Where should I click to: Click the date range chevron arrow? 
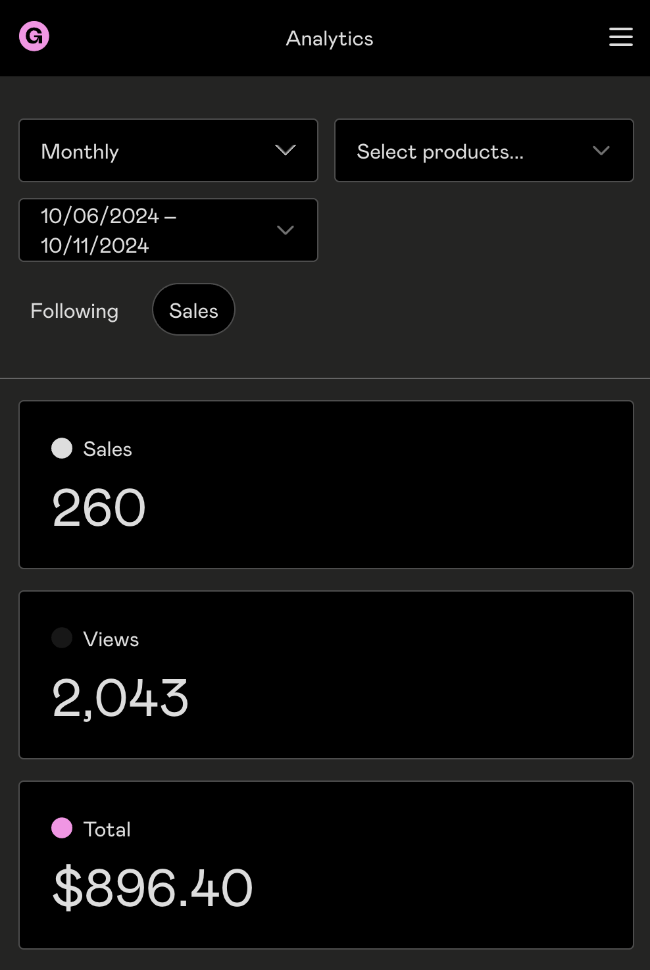(285, 230)
